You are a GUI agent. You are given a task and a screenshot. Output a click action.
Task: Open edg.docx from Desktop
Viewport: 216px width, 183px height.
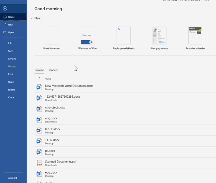[51, 172]
